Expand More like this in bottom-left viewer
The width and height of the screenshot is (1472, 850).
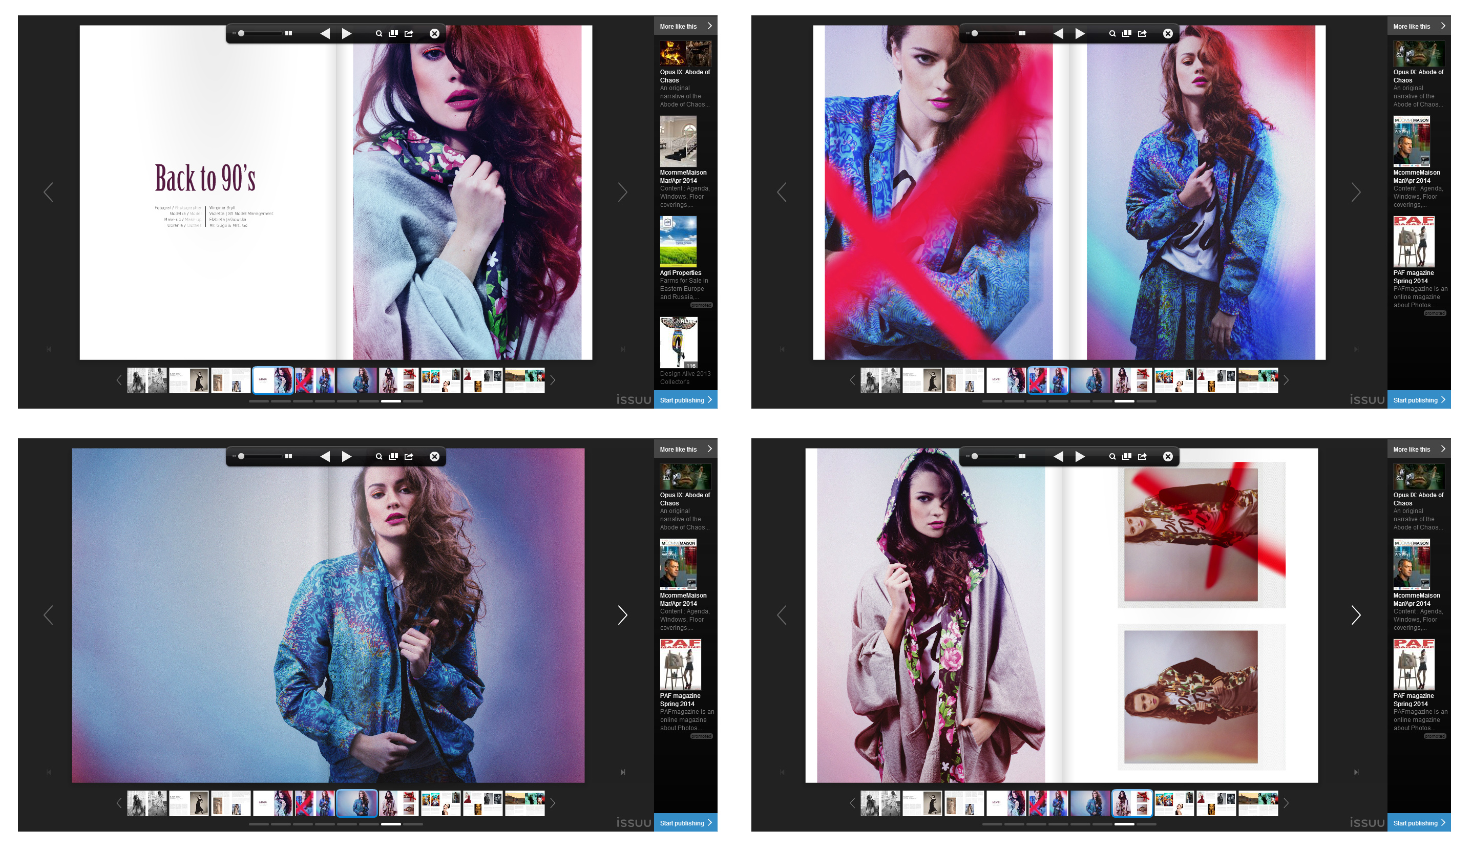(x=685, y=449)
